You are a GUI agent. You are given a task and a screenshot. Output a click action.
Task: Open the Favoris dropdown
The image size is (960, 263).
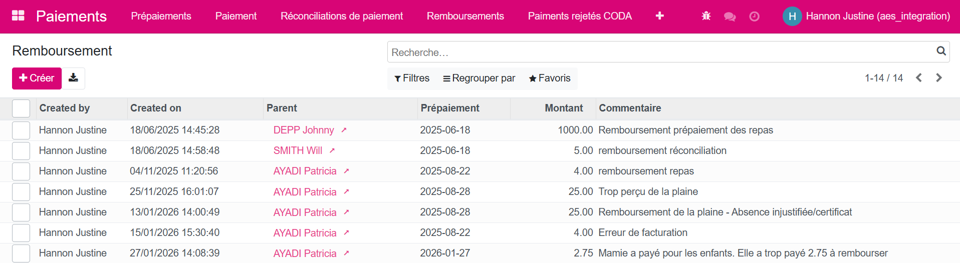tap(550, 78)
